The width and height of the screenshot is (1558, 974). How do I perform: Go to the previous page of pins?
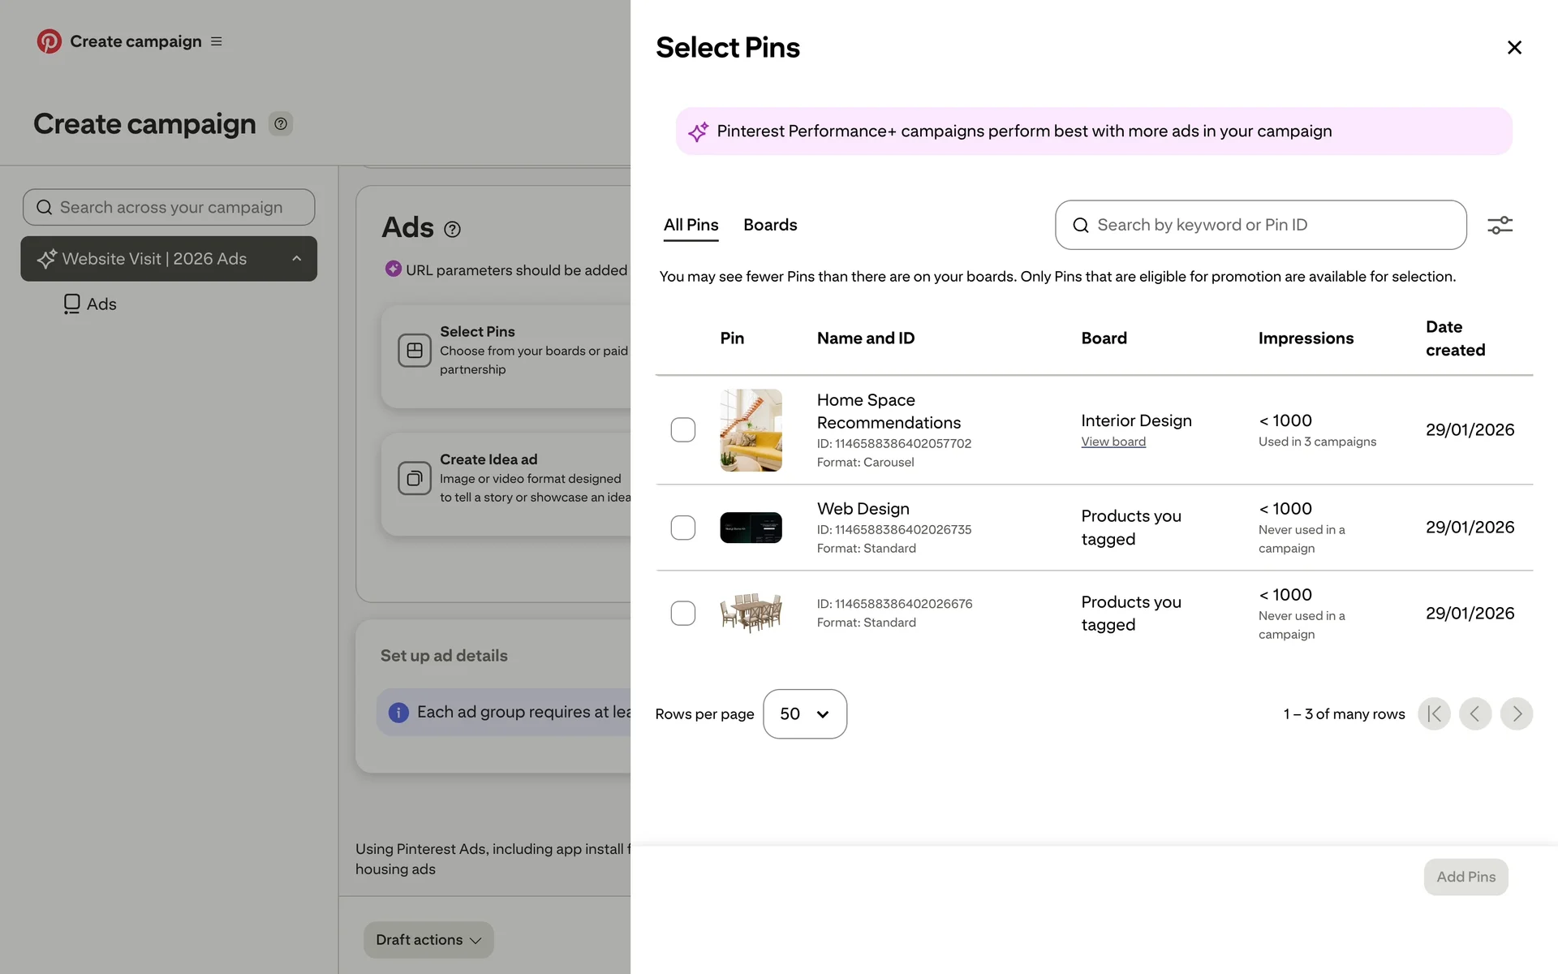click(x=1474, y=714)
